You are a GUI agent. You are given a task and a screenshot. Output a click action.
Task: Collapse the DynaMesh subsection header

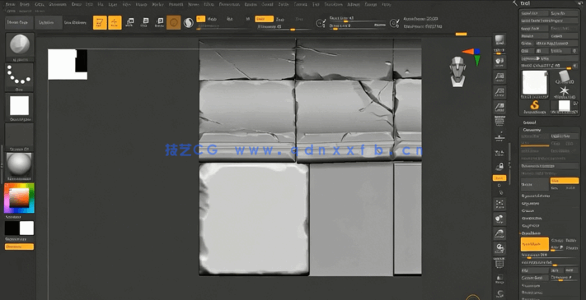coord(531,233)
